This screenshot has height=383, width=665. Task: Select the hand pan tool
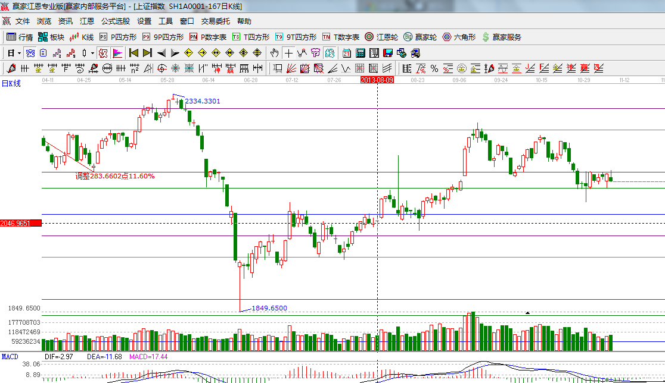point(274,53)
